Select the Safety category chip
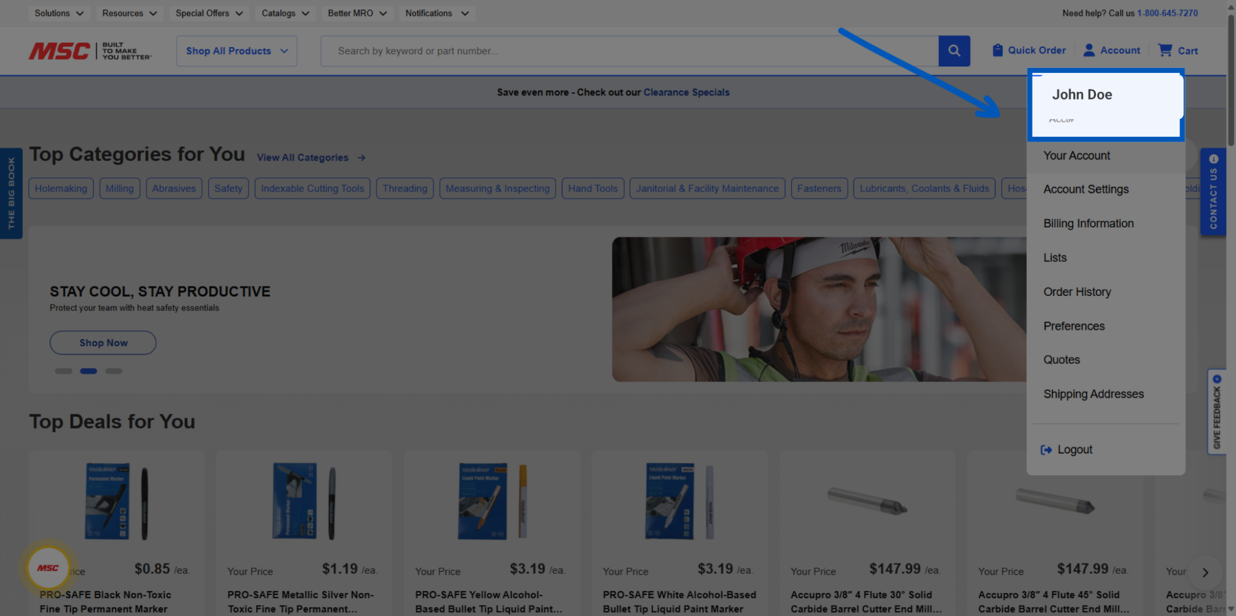The width and height of the screenshot is (1236, 616). click(x=228, y=188)
